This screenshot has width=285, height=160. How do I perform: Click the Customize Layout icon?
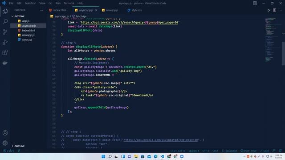coord(255,3)
